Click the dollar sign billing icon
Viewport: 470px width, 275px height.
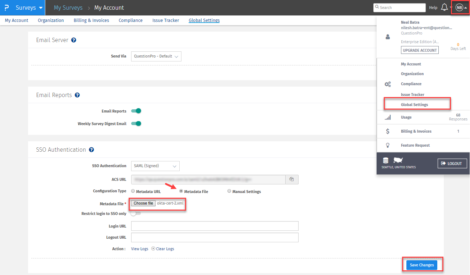[x=387, y=131]
